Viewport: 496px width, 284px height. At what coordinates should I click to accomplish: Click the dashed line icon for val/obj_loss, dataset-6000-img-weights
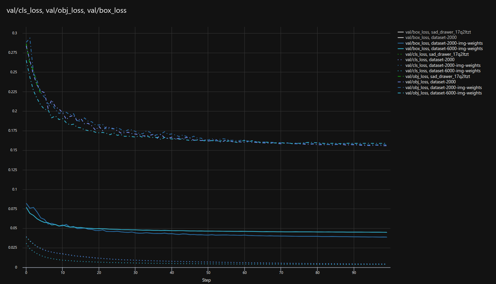pyautogui.click(x=400, y=93)
